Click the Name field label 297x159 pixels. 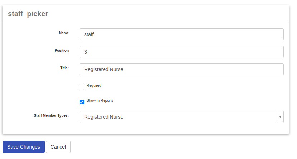click(x=64, y=33)
